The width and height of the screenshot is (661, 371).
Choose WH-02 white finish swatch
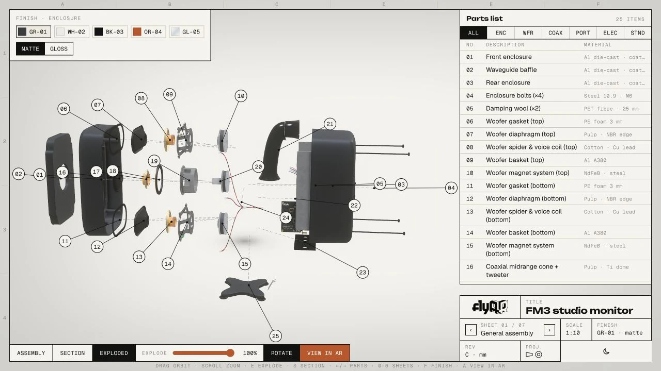[72, 32]
